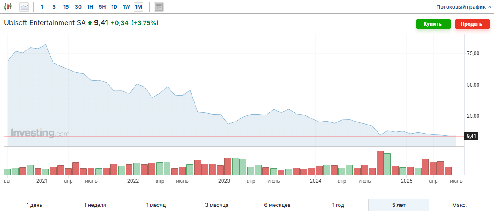Choose the 5 лет range tab
Viewport: 494px width, 215px height.
coord(399,205)
